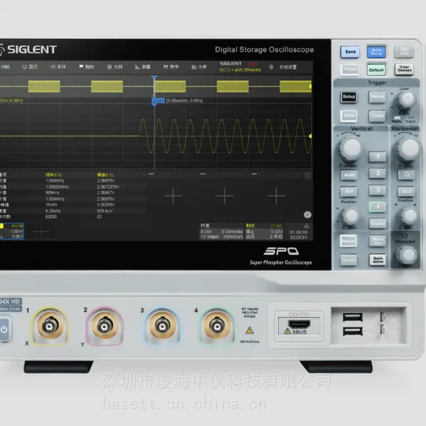Open the 显示 display menu

[30, 67]
